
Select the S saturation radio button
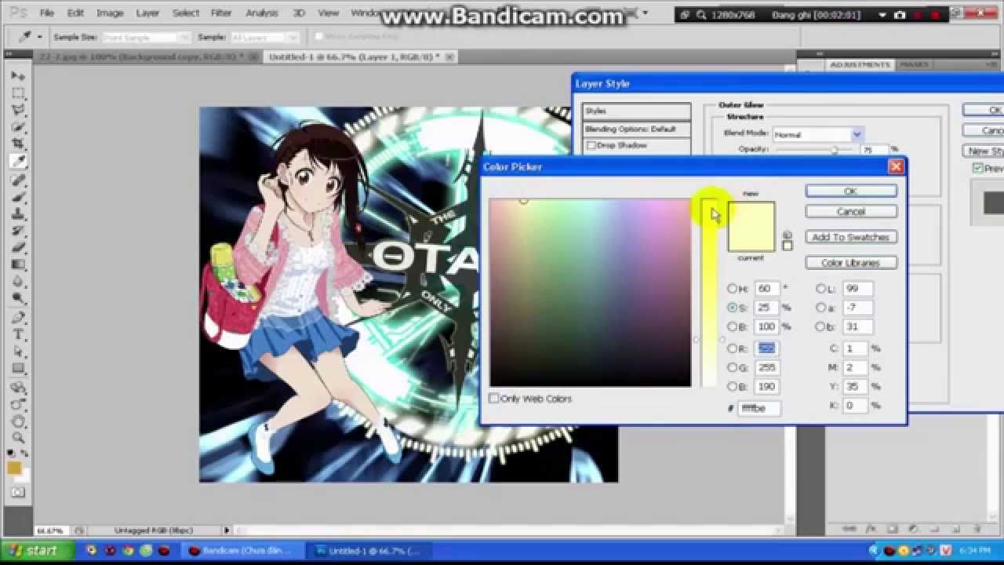click(x=733, y=308)
